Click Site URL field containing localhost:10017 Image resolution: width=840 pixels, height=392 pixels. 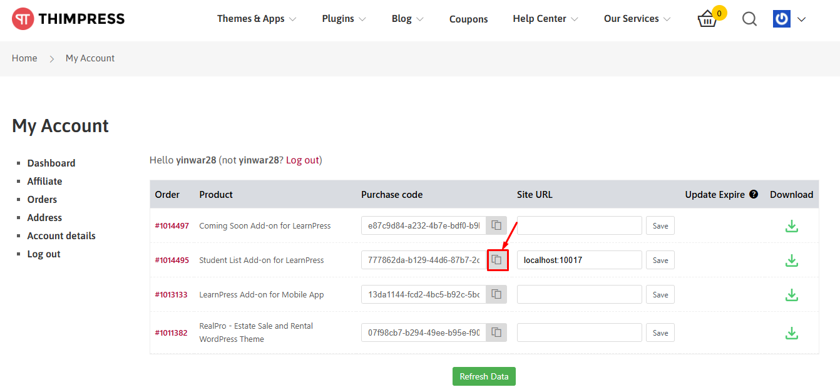pyautogui.click(x=580, y=260)
